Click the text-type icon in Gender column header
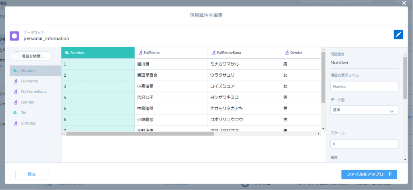 click(287, 52)
